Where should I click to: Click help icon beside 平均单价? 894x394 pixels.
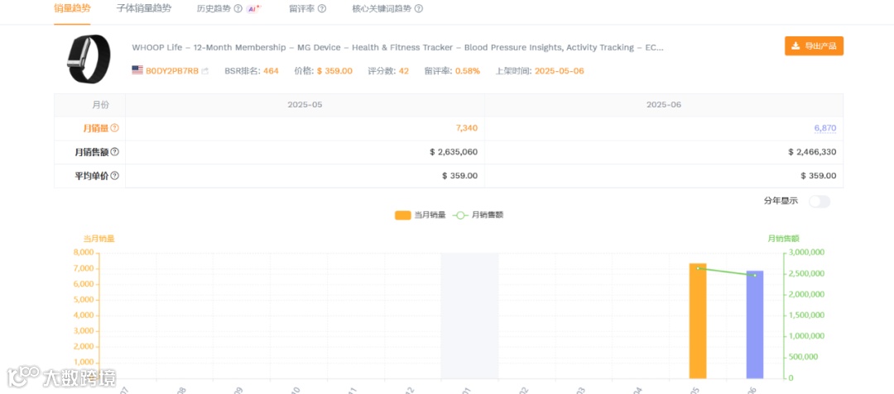114,176
